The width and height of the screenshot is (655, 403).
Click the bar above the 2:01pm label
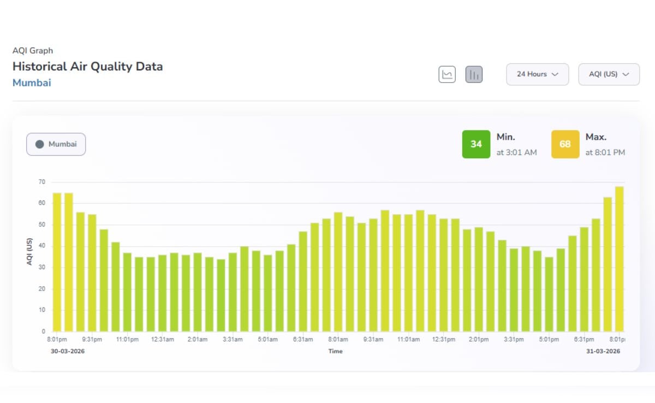pyautogui.click(x=479, y=280)
